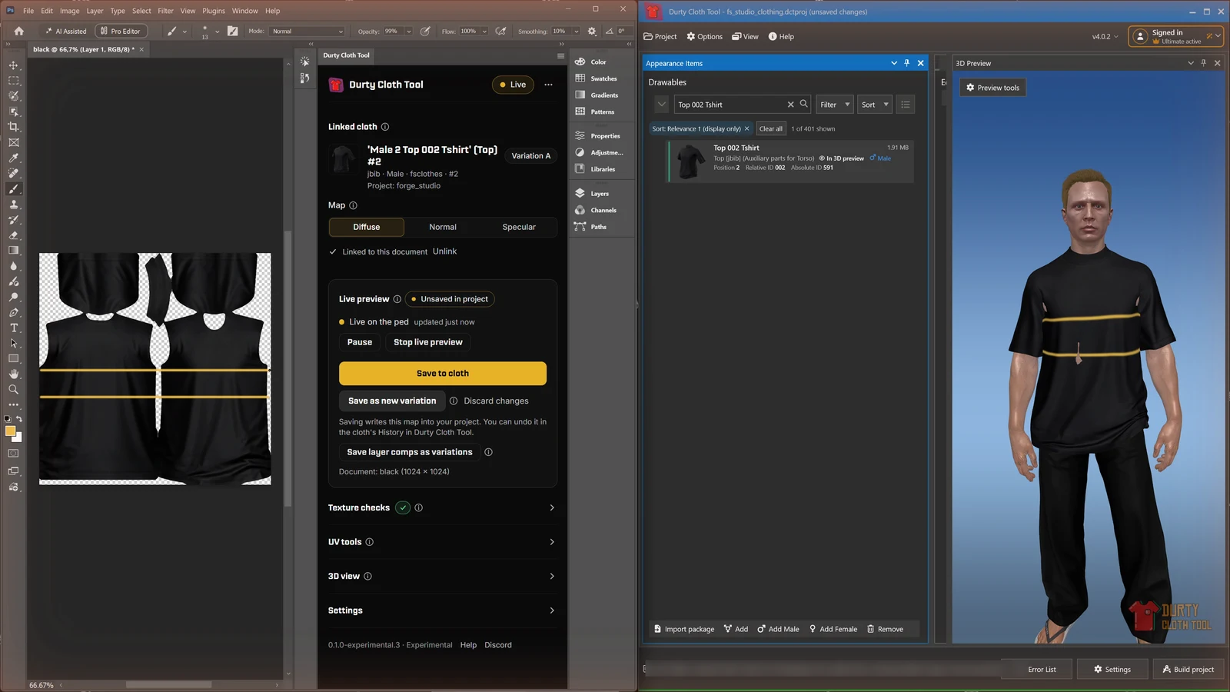The image size is (1230, 692).
Task: Toggle the Live status pill
Action: tap(513, 85)
